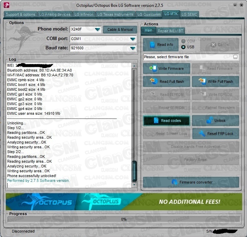This screenshot has height=237, width=247.
Task: Switch to LG Analog devices tab
Action: pyautogui.click(x=55, y=14)
